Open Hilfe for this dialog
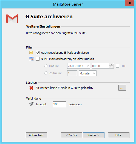Screen dimensions: 136x144 (119, 135)
